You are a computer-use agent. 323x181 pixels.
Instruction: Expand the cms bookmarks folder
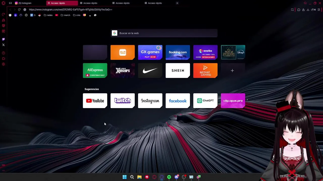click(x=77, y=15)
